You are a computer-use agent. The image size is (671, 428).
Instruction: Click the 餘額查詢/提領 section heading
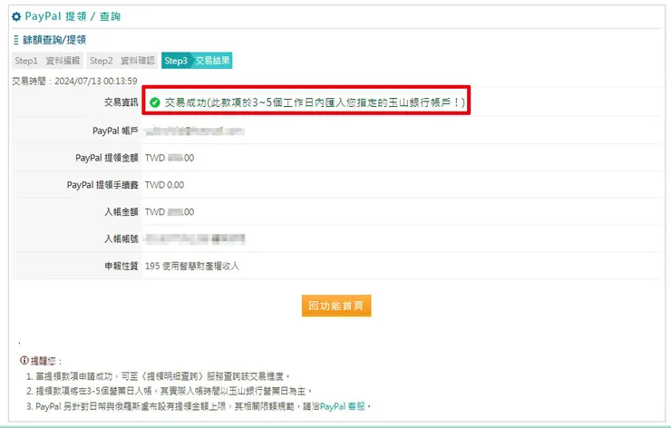54,40
